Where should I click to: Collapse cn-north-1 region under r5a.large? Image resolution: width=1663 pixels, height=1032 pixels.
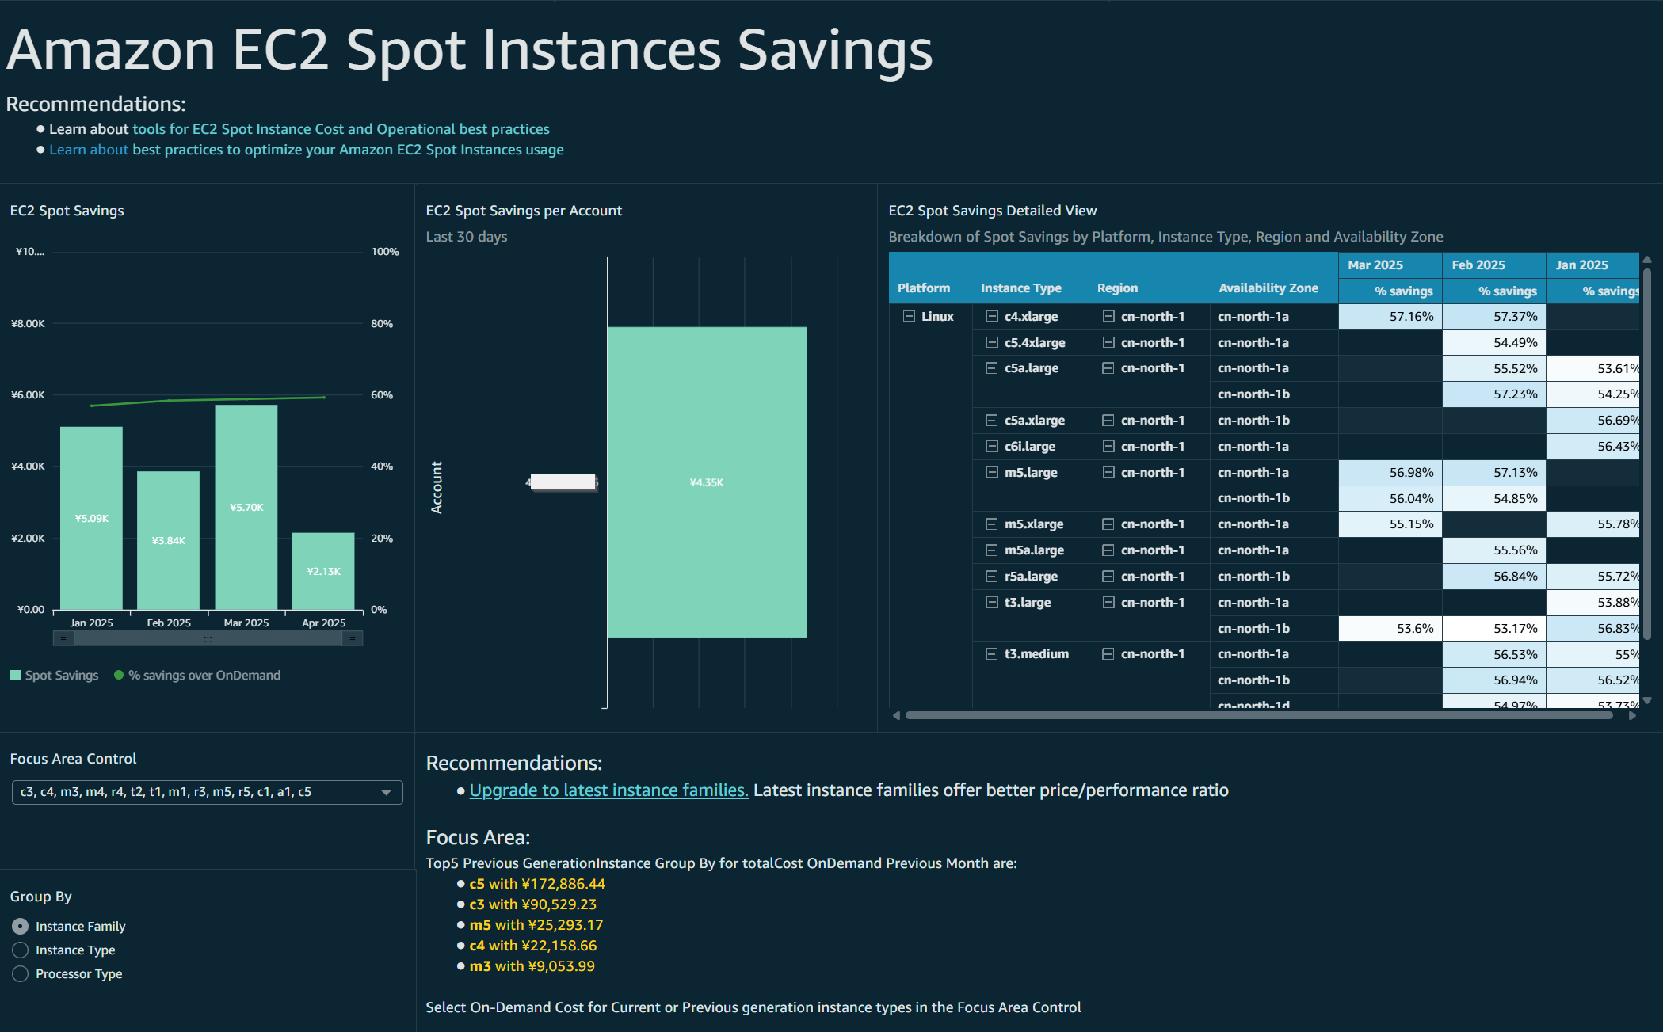click(1108, 576)
